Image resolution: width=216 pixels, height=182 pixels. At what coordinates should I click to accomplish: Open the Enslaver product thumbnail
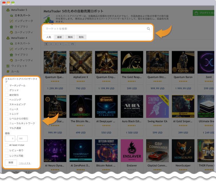pos(132,151)
